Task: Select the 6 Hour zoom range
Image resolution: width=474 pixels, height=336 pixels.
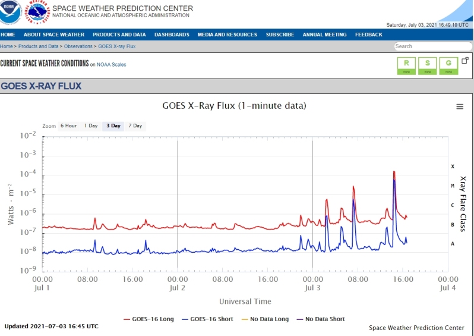Action: coord(68,126)
